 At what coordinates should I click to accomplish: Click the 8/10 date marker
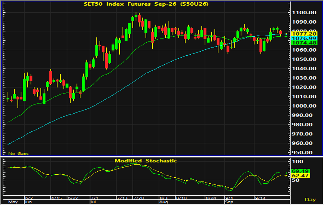coord(181,198)
